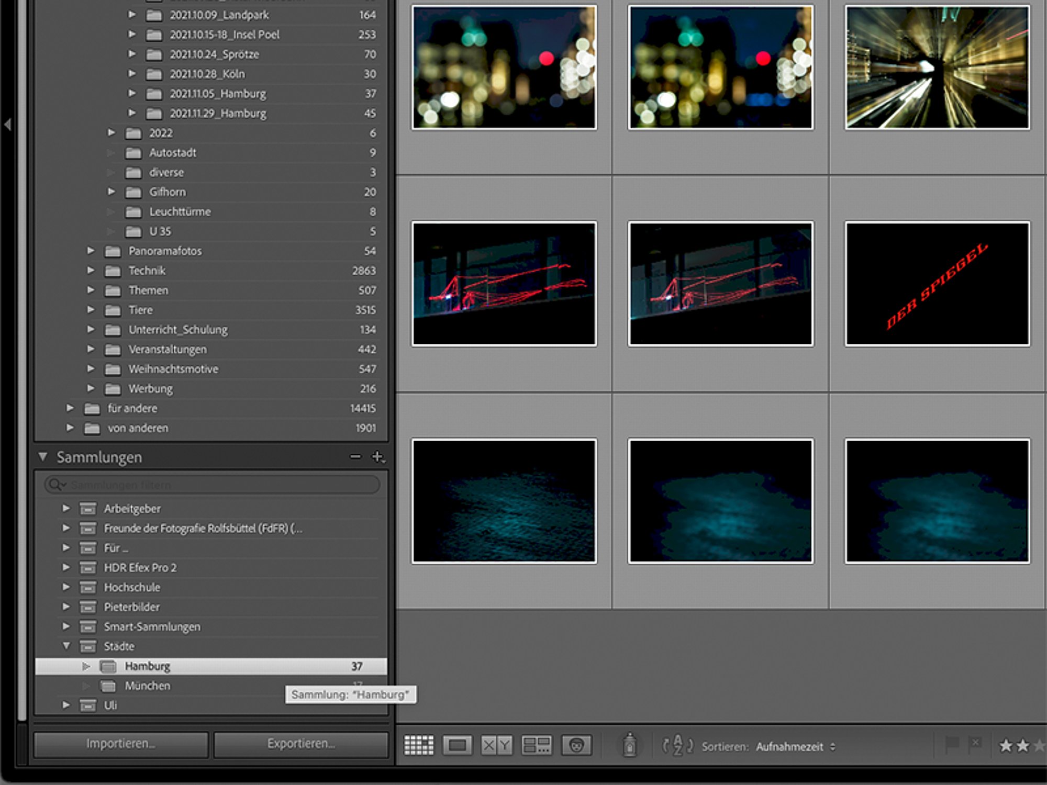Select the Pieterbilder collection set
The width and height of the screenshot is (1047, 785).
click(x=132, y=607)
